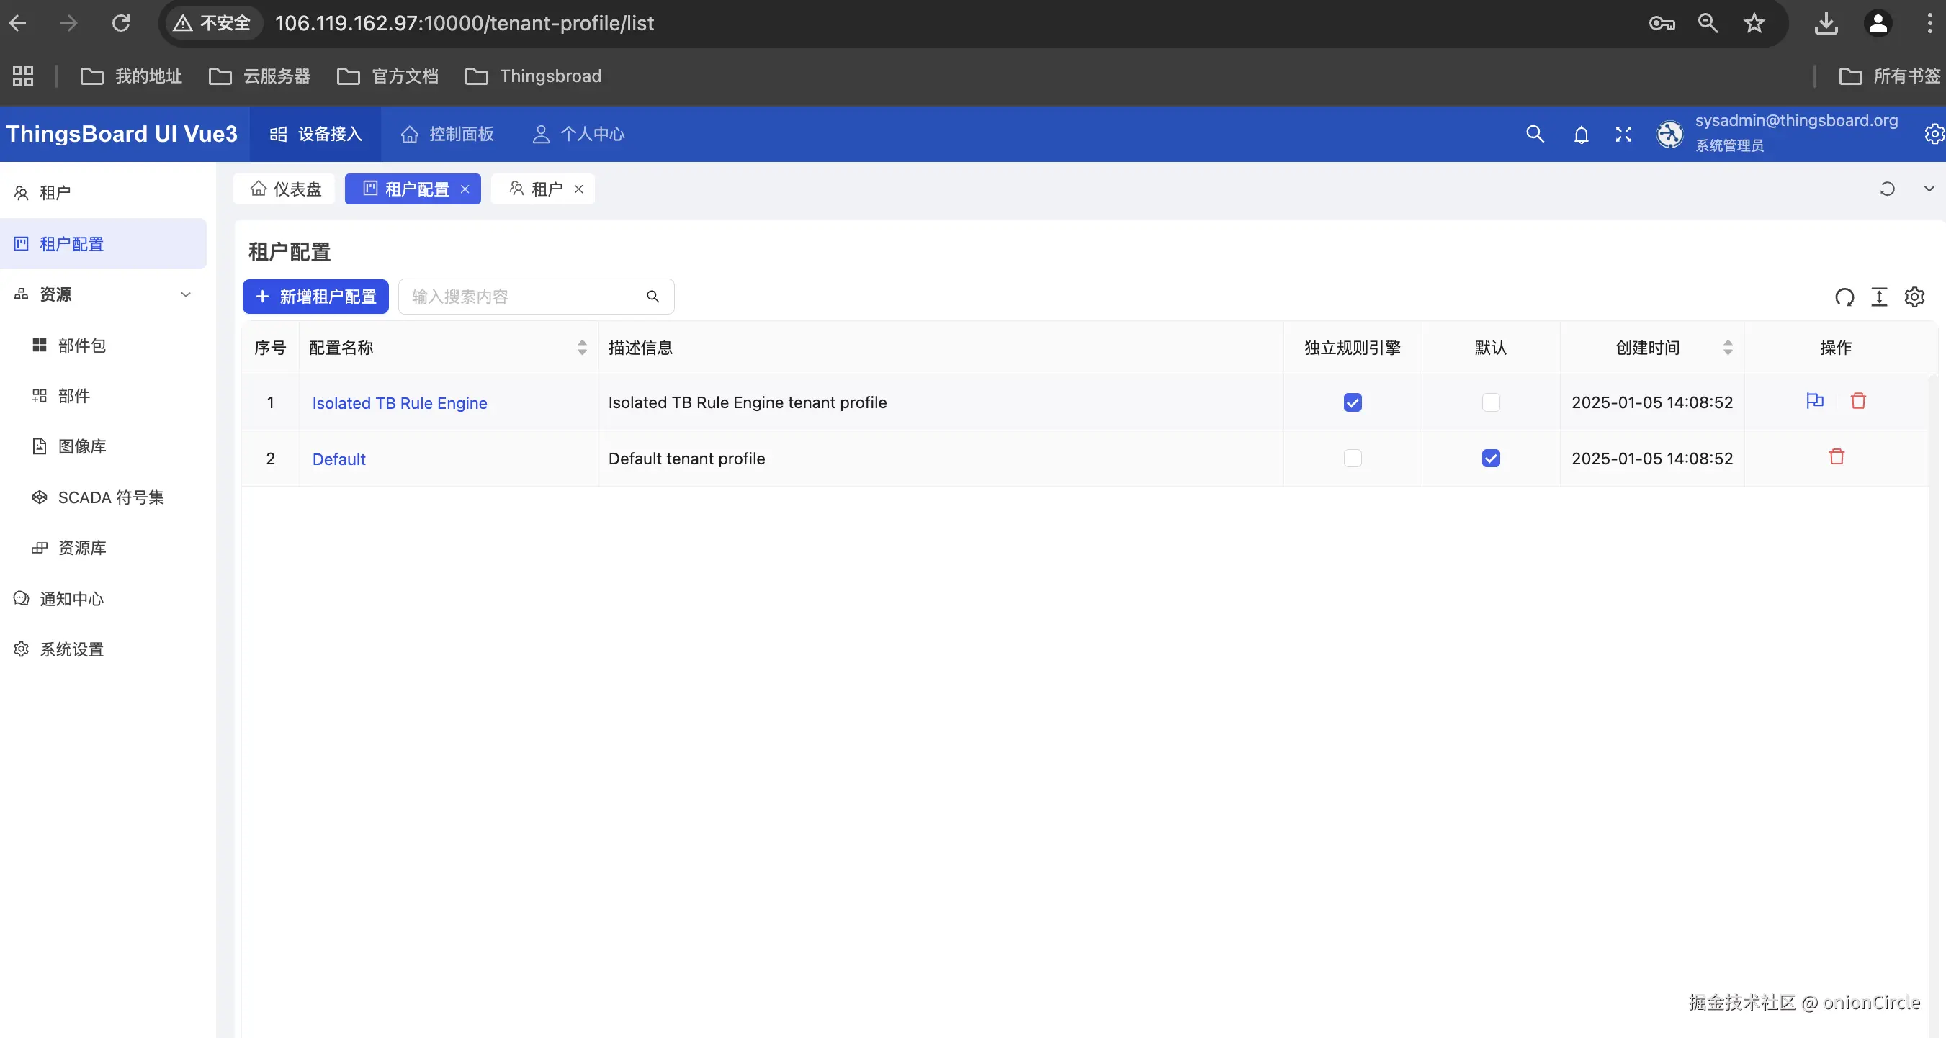The image size is (1946, 1038).
Task: Check the default checkbox for Isolated TB Rule Engine
Action: (x=1491, y=402)
